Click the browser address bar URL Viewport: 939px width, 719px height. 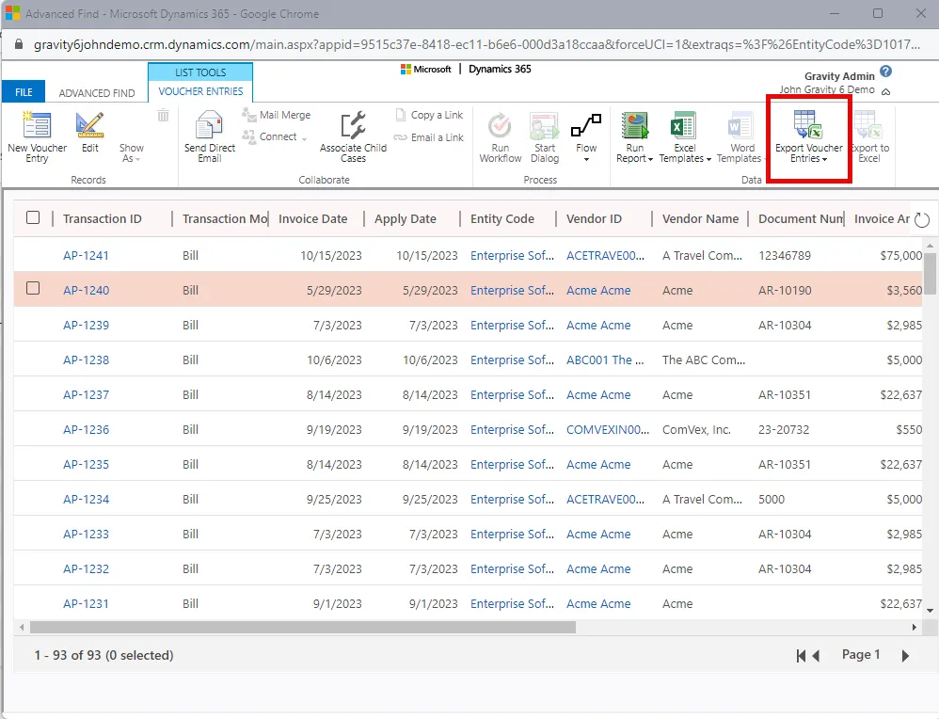[477, 44]
